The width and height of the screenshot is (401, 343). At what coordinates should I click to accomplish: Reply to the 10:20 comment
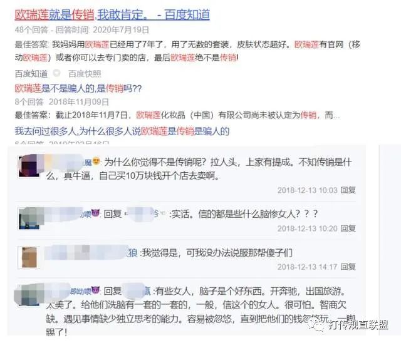[348, 228]
